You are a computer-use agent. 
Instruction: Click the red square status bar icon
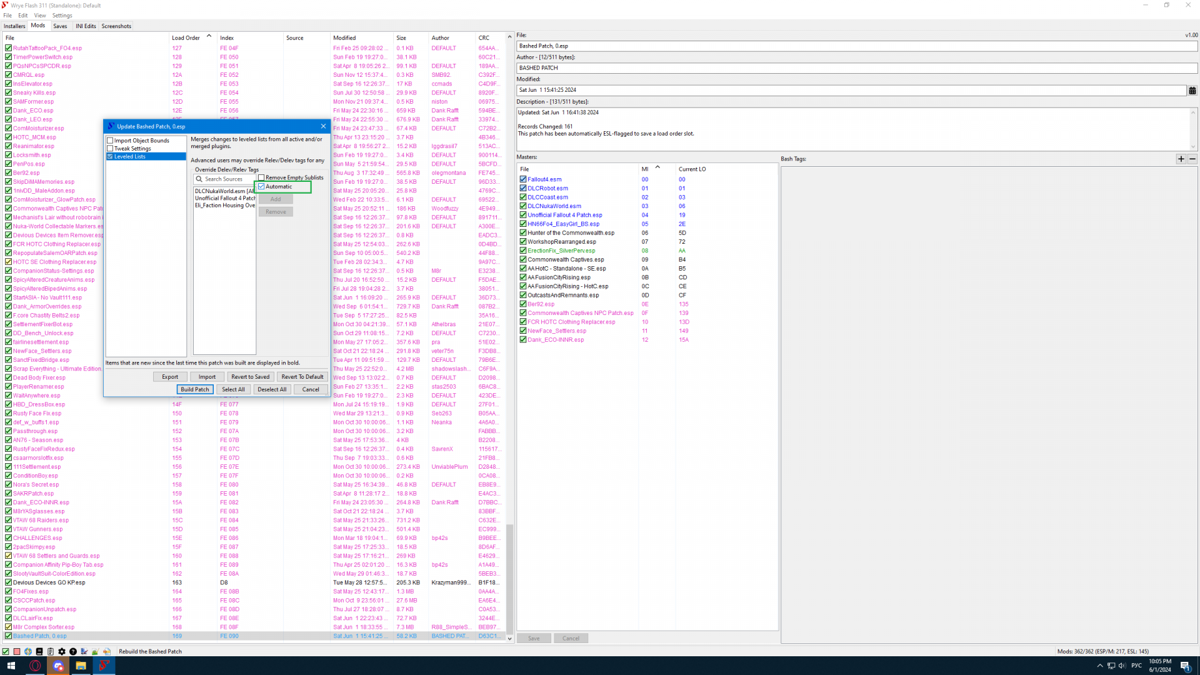coord(17,651)
